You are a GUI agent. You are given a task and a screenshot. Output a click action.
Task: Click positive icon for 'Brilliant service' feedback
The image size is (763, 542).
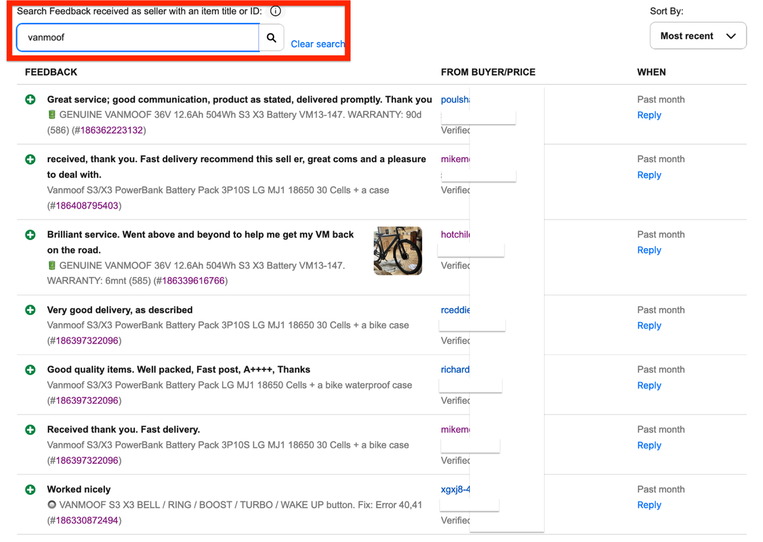(x=30, y=235)
